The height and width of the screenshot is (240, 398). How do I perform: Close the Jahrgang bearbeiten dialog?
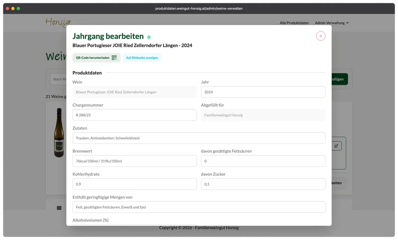(x=320, y=36)
